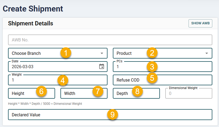This screenshot has width=219, height=127.
Task: Open the Product dropdown arrow
Action: point(206,53)
